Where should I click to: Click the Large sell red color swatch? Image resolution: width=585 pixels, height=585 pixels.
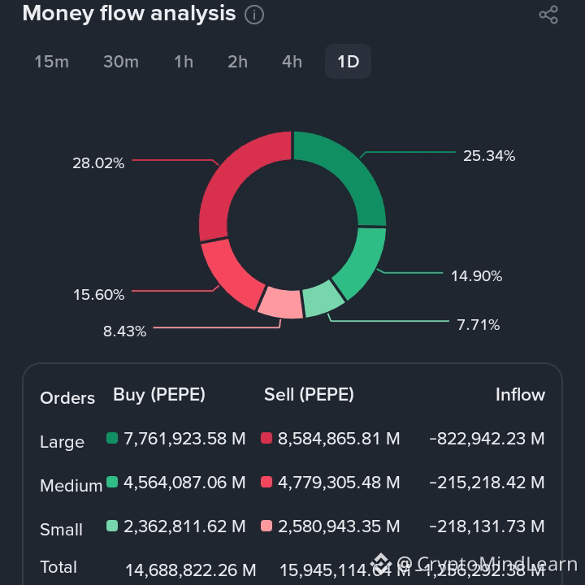tap(266, 438)
